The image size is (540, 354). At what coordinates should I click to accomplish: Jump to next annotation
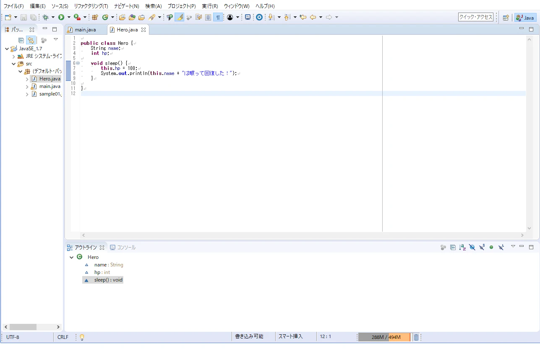271,17
